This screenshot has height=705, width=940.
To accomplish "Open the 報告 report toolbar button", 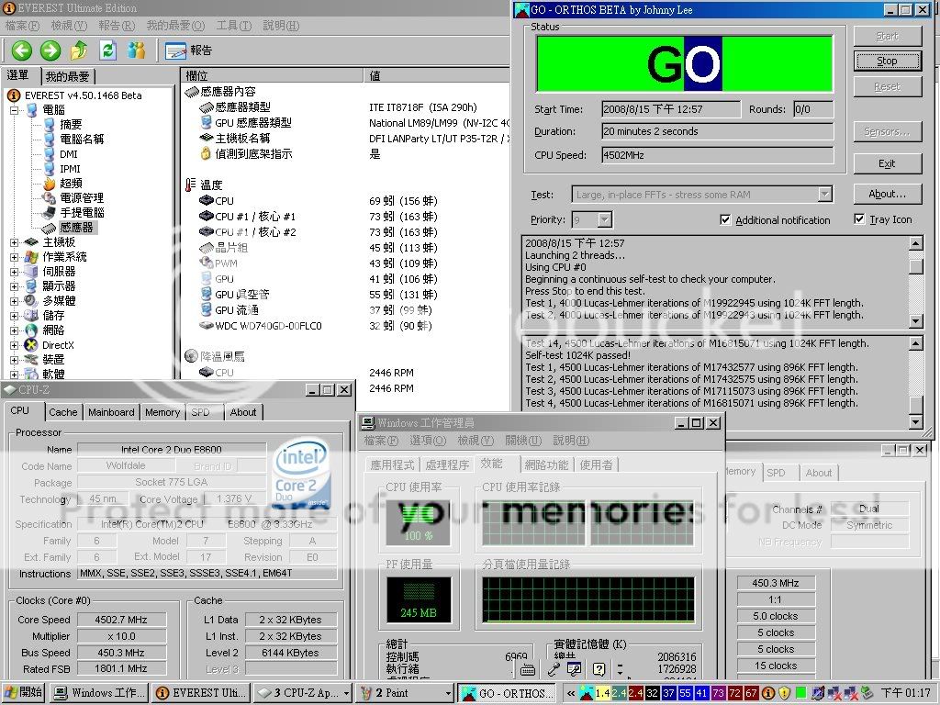I will tap(189, 50).
